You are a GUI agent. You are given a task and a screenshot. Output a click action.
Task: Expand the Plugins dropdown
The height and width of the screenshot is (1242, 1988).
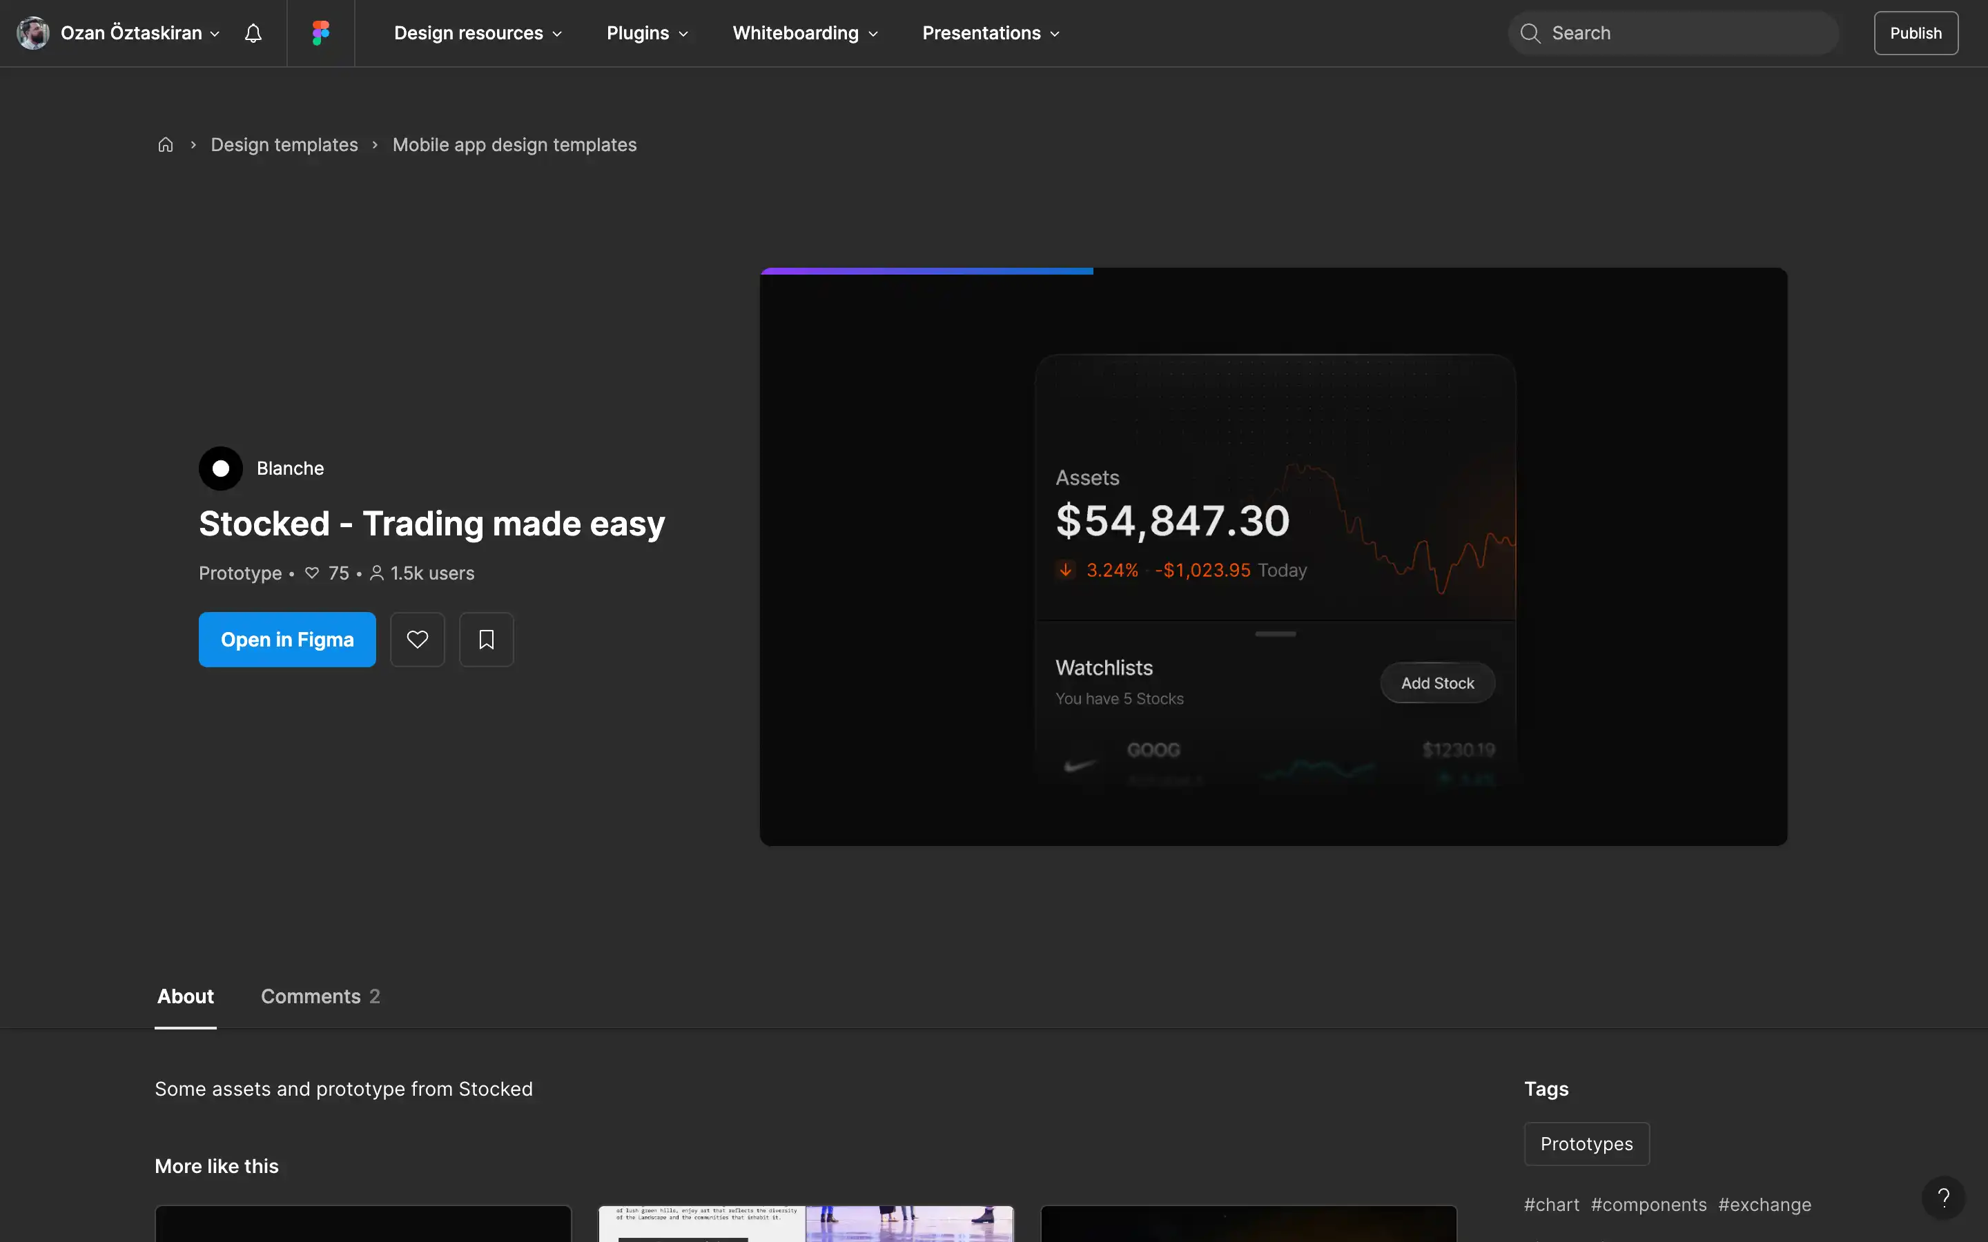pos(647,33)
